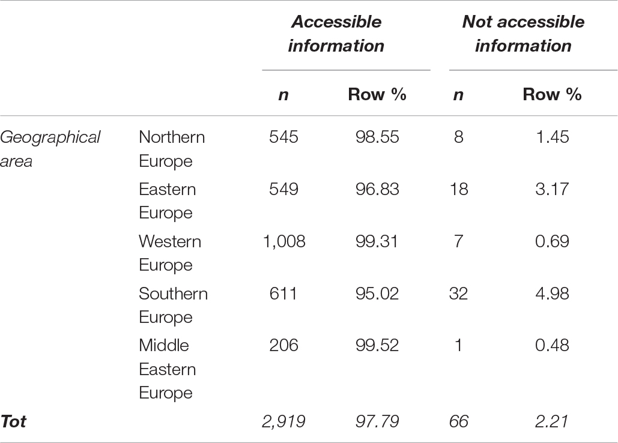This screenshot has width=618, height=443.
Task: Click the 1,008 Western Europe count
Action: [283, 241]
